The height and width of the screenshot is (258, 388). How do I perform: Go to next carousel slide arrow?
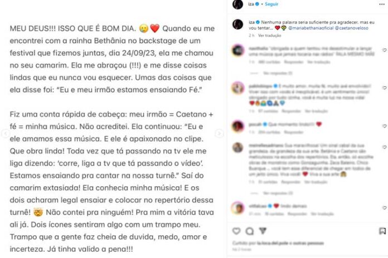pyautogui.click(x=219, y=133)
